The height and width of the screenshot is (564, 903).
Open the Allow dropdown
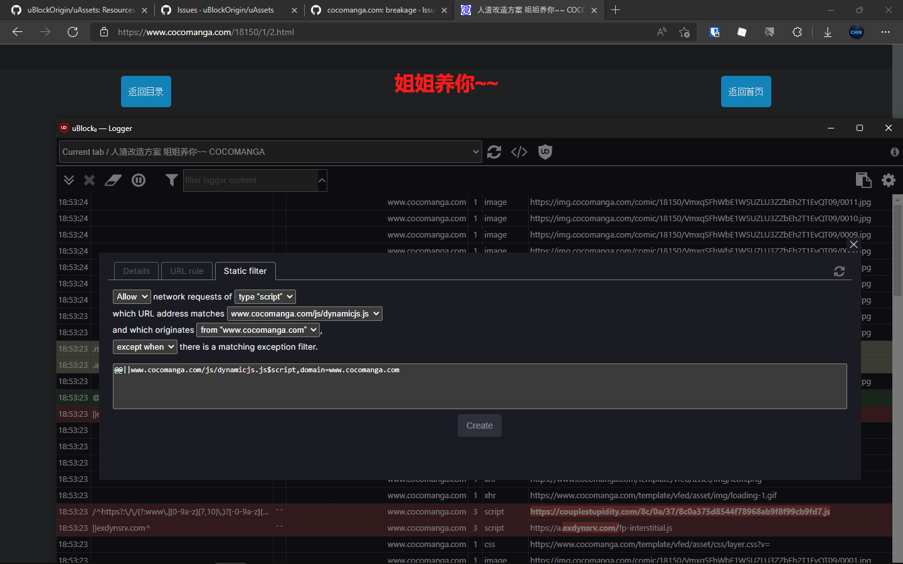click(132, 296)
